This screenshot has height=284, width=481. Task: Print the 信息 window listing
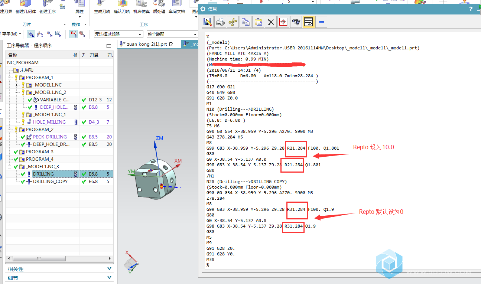pyautogui.click(x=221, y=22)
